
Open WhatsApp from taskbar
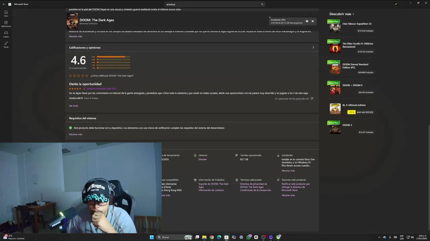249,237
